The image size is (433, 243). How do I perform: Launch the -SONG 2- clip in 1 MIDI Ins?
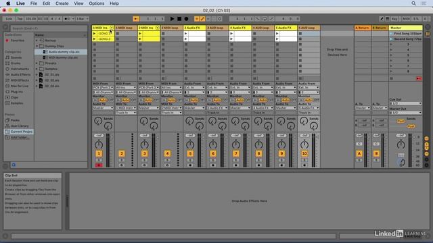(95, 39)
